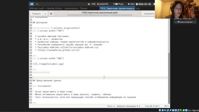Click the kulyabov-ds@rudn.ru mailto line

[x=67, y=47]
